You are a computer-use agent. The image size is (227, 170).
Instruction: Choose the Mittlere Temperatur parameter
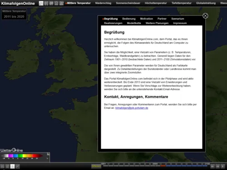79,3
